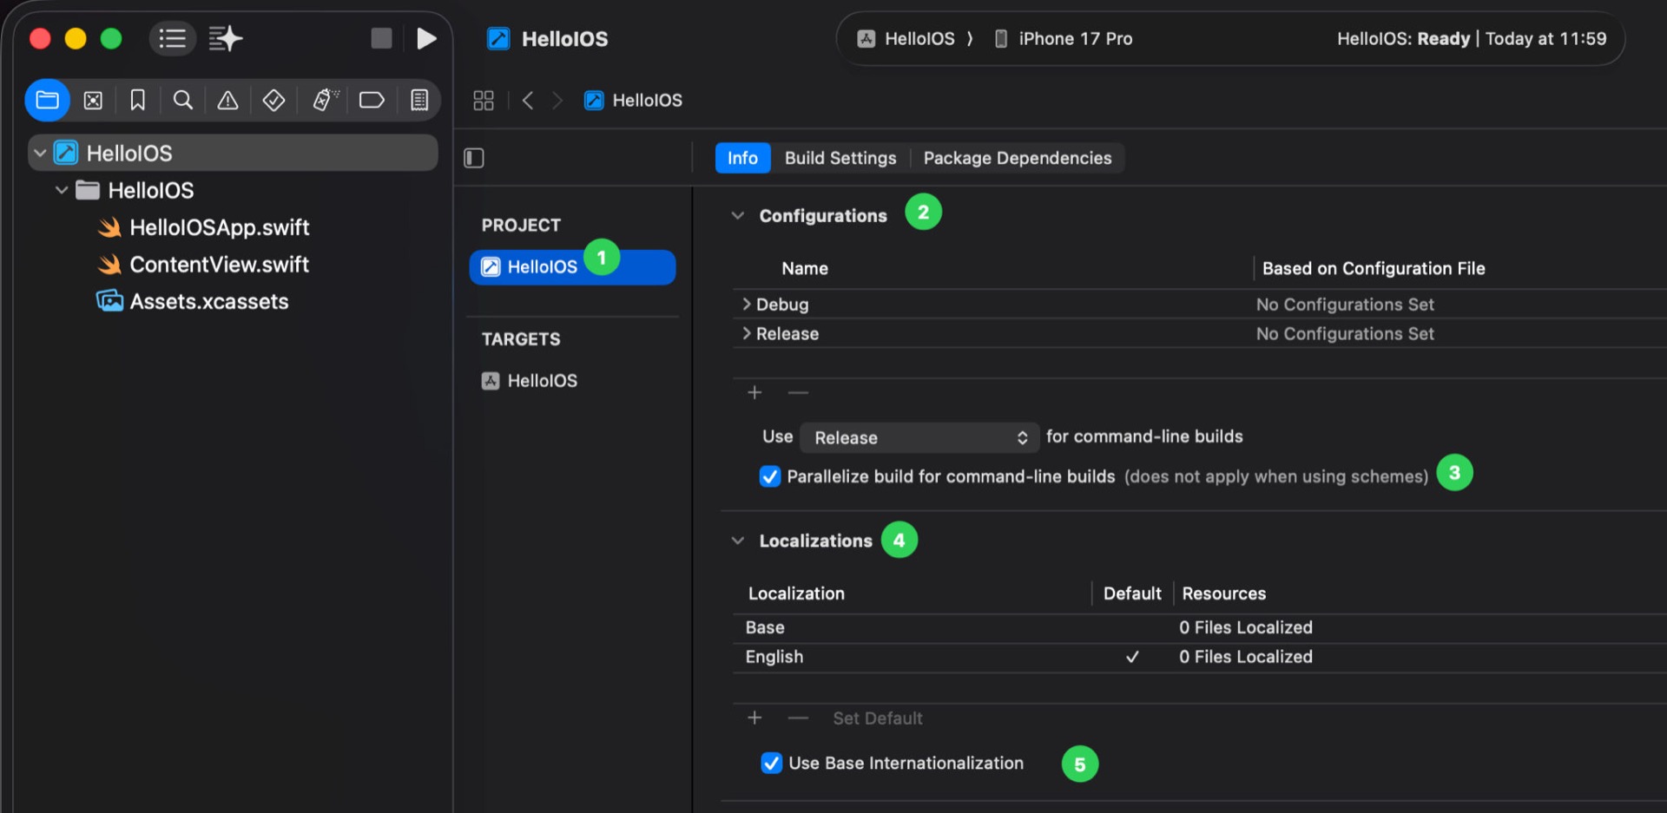Open the Report navigator icon
Image resolution: width=1667 pixels, height=813 pixels.
[x=419, y=101]
